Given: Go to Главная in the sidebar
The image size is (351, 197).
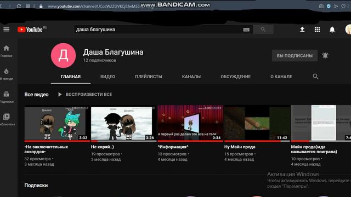Looking at the screenshot, I should point(6,51).
